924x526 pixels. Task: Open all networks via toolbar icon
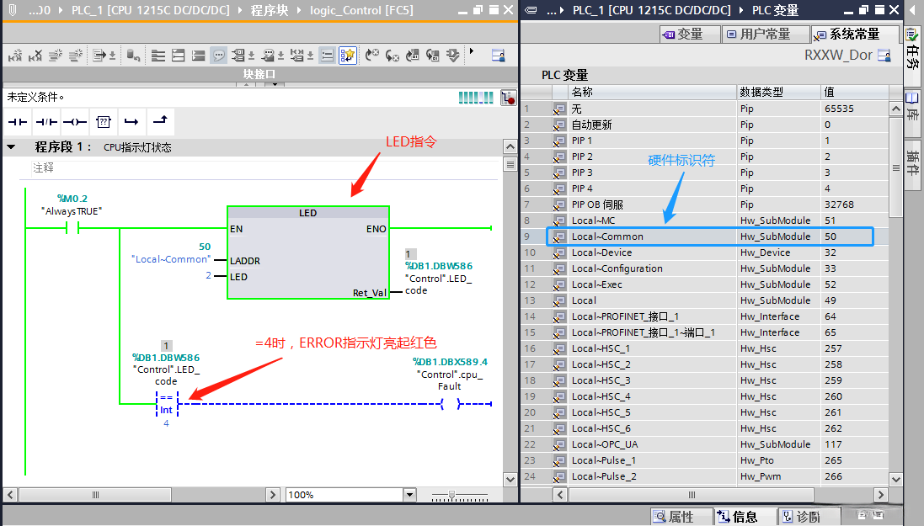[x=178, y=56]
